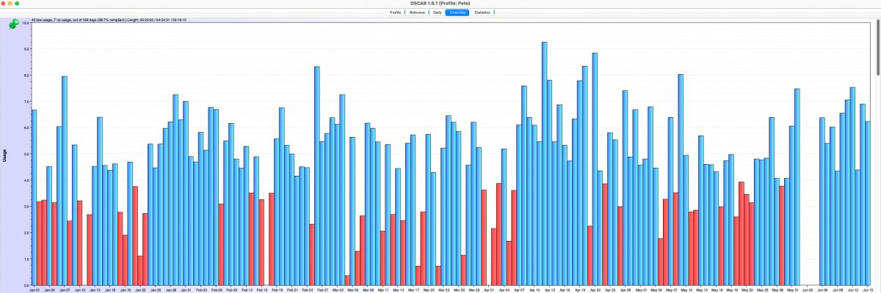Click the 5.0 value on the Y axis

click(x=26, y=154)
